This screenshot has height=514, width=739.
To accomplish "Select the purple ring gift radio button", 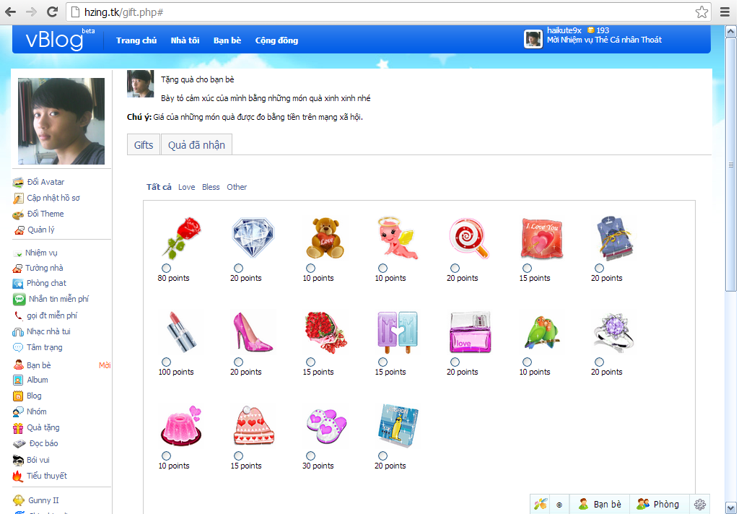I will point(599,362).
